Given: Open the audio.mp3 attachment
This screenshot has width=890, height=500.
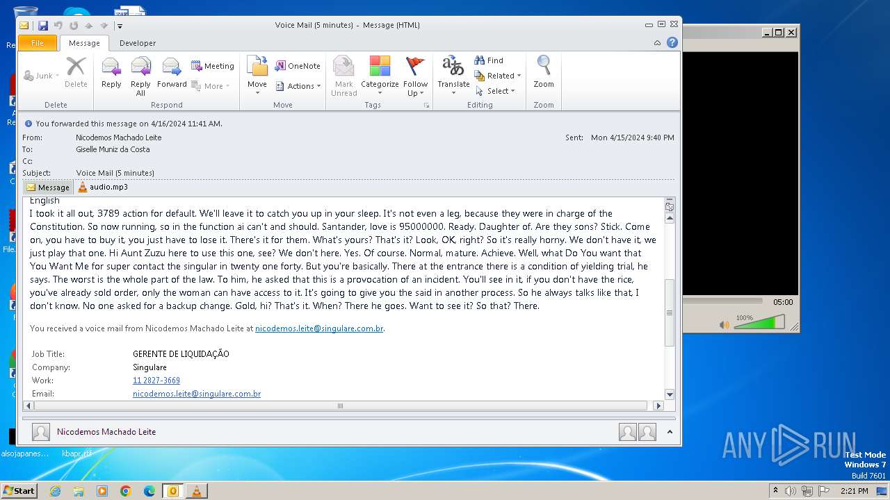Looking at the screenshot, I should [x=103, y=187].
